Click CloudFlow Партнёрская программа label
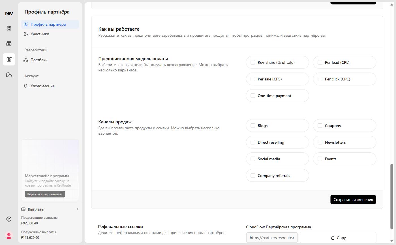This screenshot has width=396, height=245. pyautogui.click(x=279, y=227)
